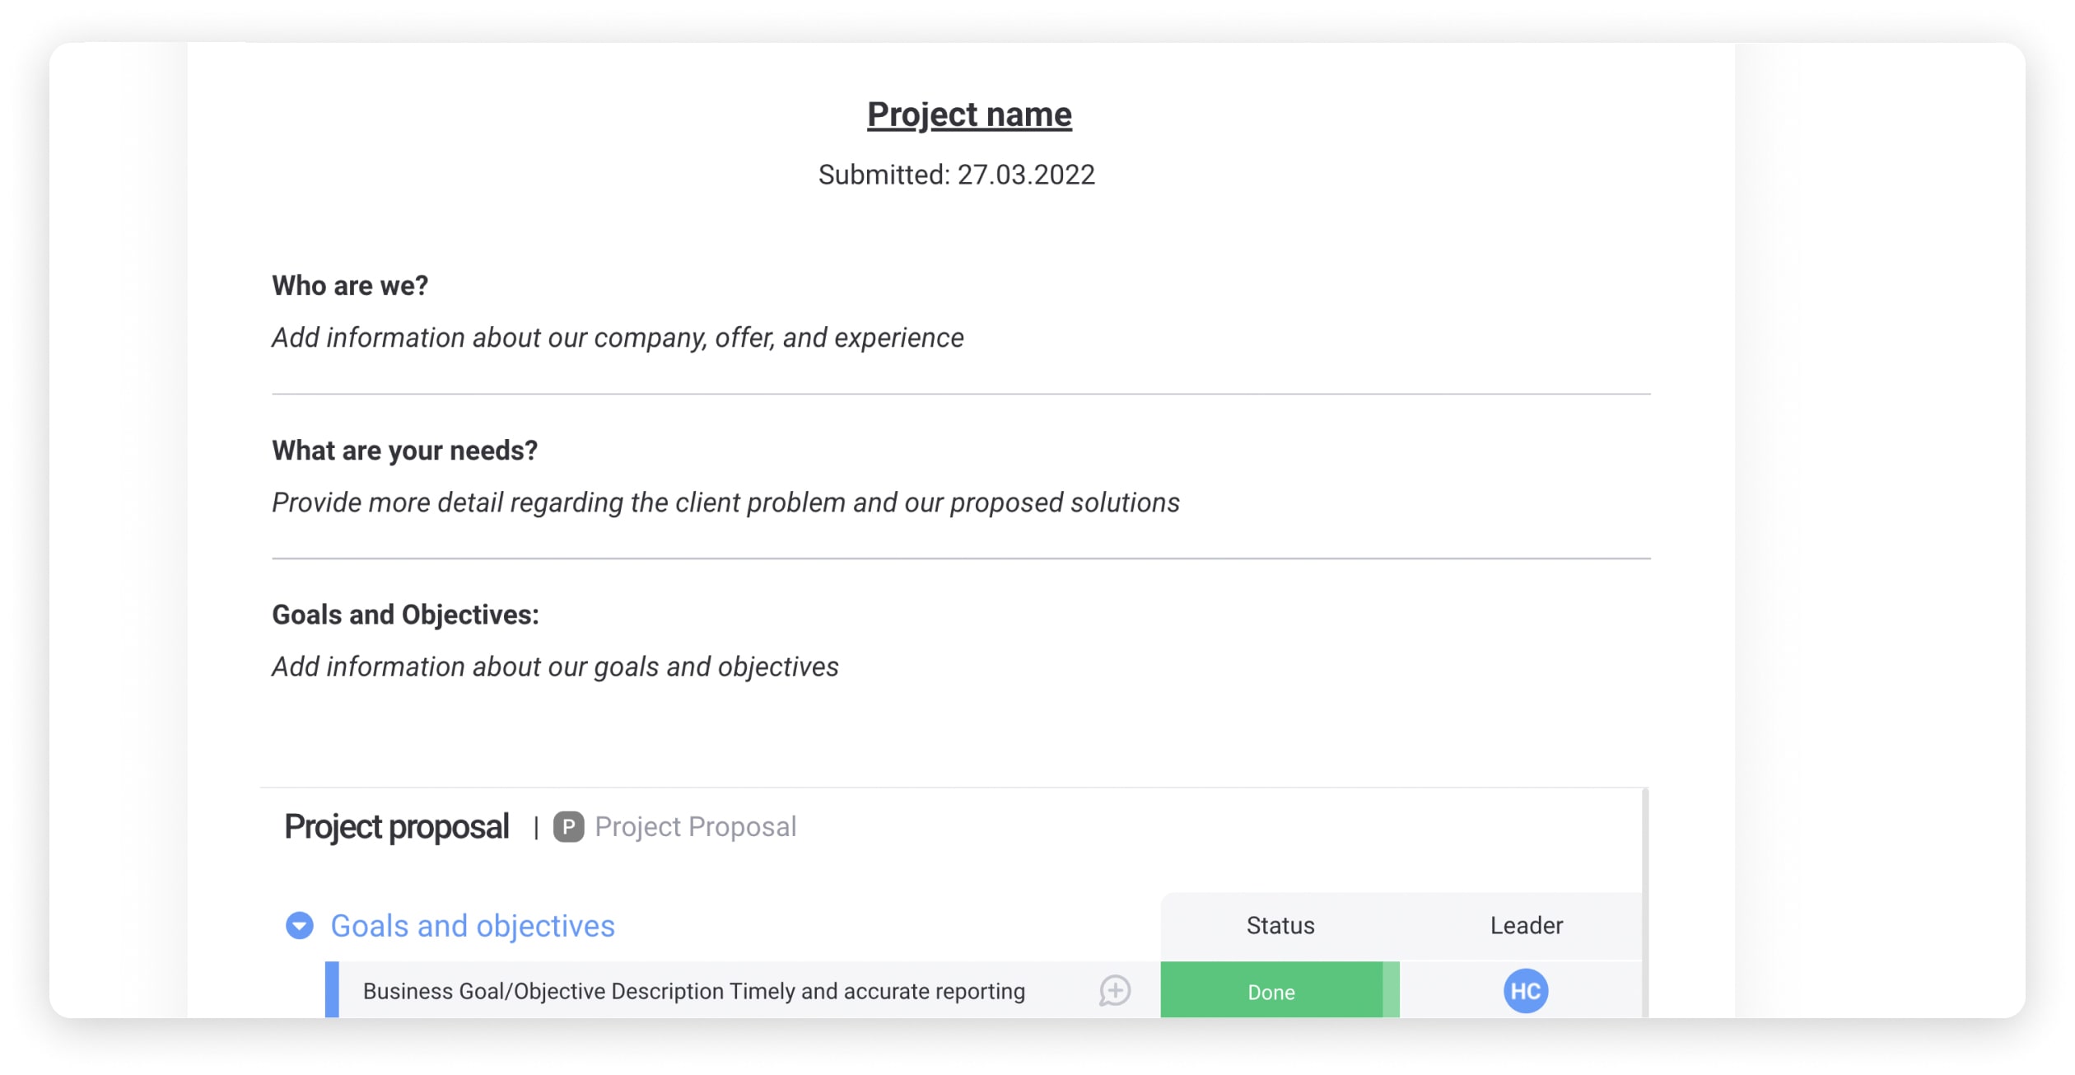The height and width of the screenshot is (1075, 2075).
Task: Select the Goals and objectives group title
Action: point(473,926)
